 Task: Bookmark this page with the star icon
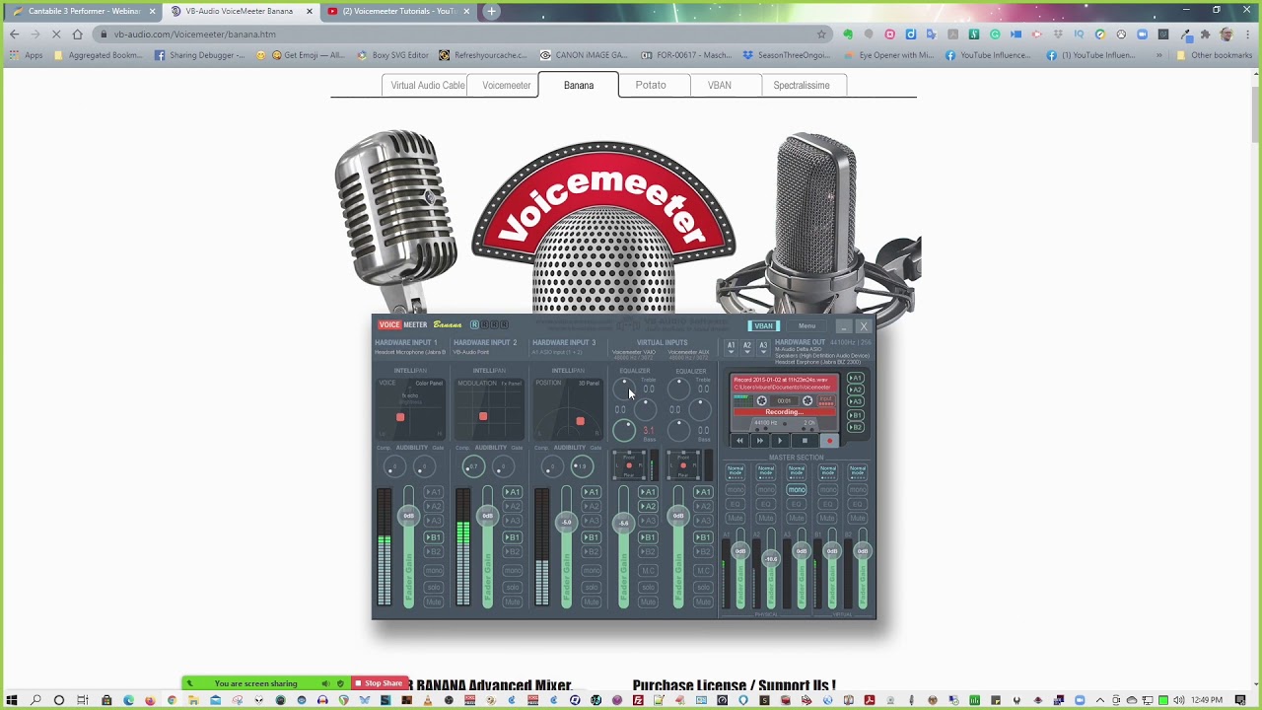[x=821, y=34]
